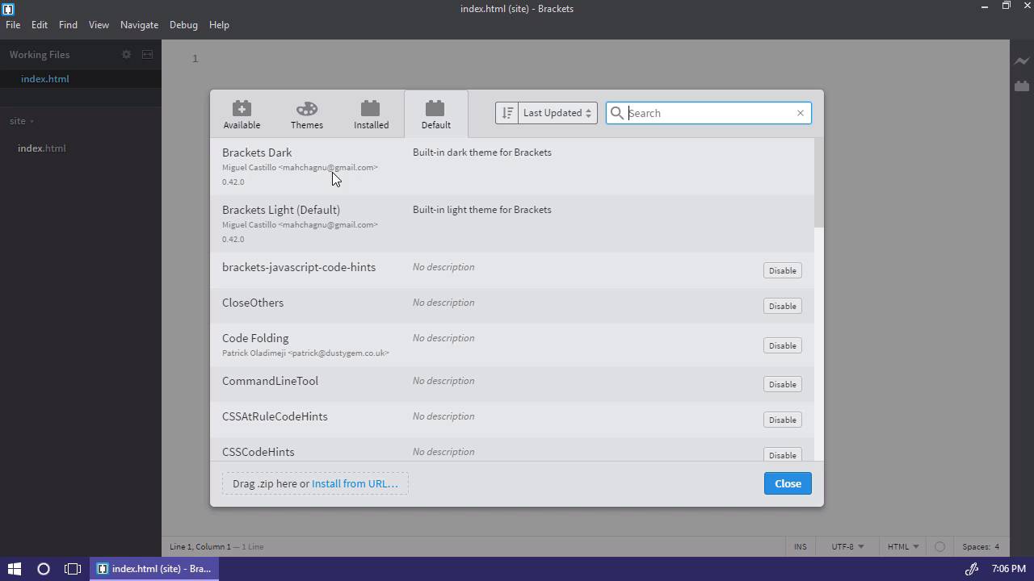Expand the site project dropdown
The width and height of the screenshot is (1034, 581).
[x=21, y=121]
